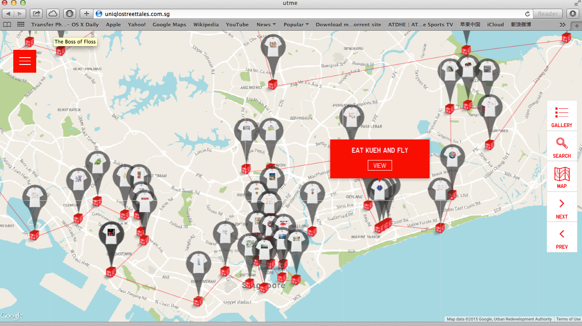Open the reading list book icon
The height and width of the screenshot is (326, 582).
pyautogui.click(x=7, y=25)
